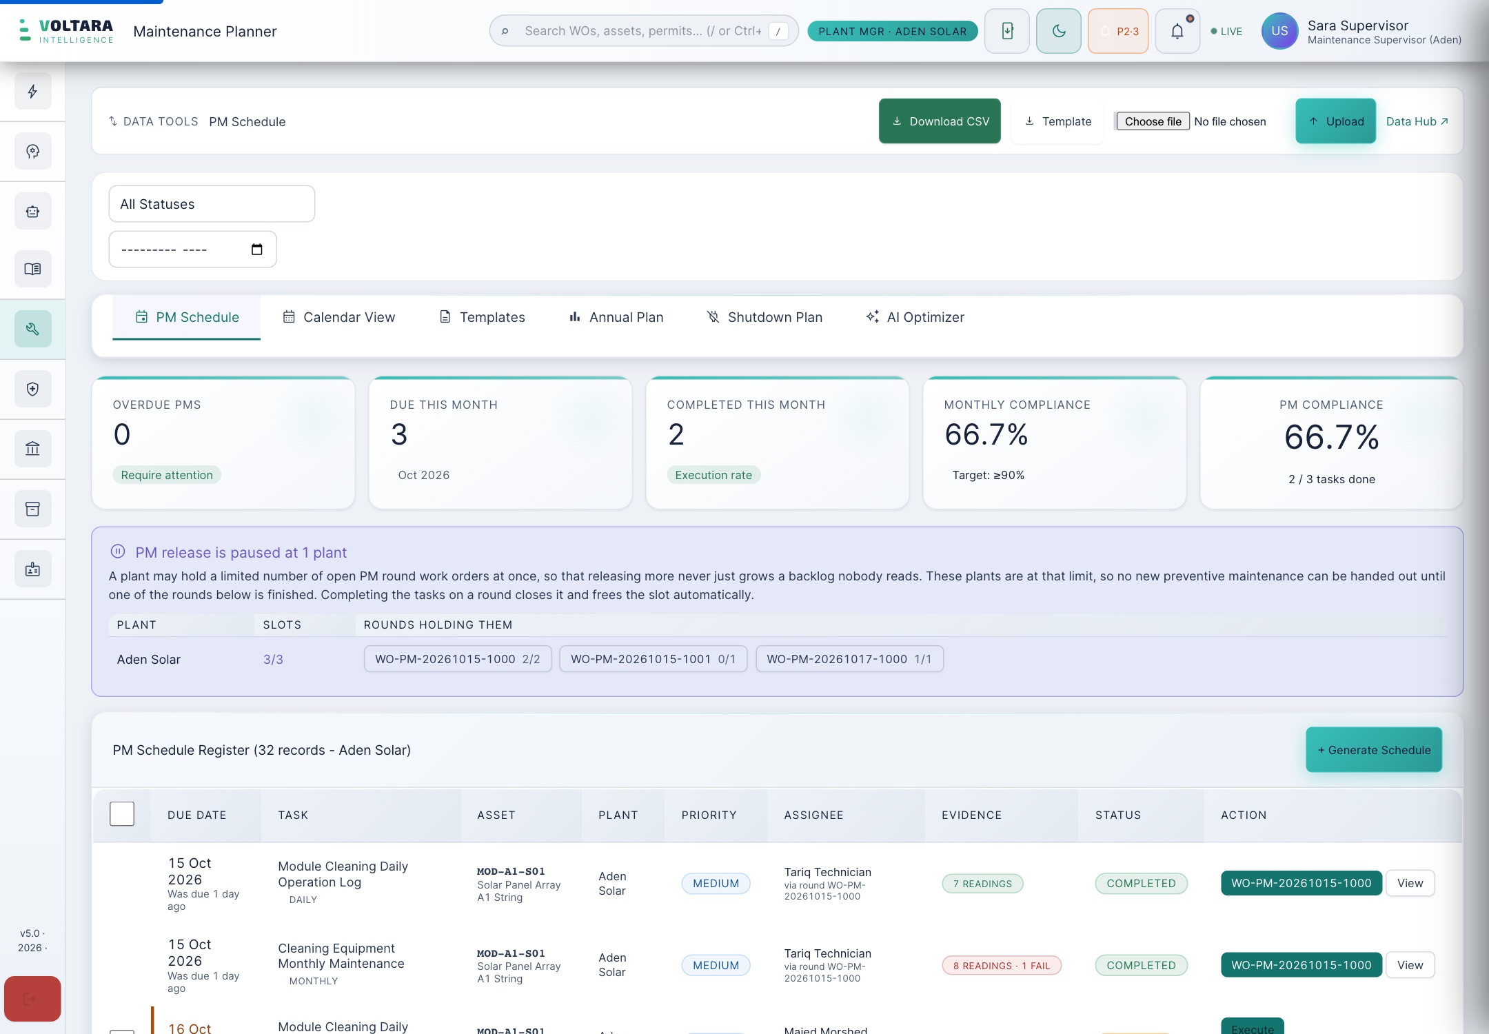Click the Plant Mgr · Aden Solar badge
Screen dimensions: 1489x1034
click(892, 31)
